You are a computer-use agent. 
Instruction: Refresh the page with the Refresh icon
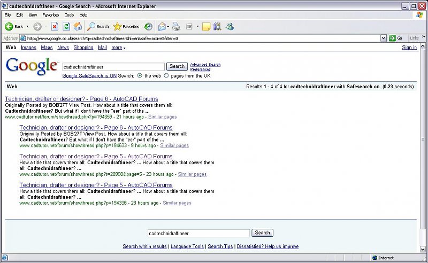pyautogui.click(x=66, y=26)
